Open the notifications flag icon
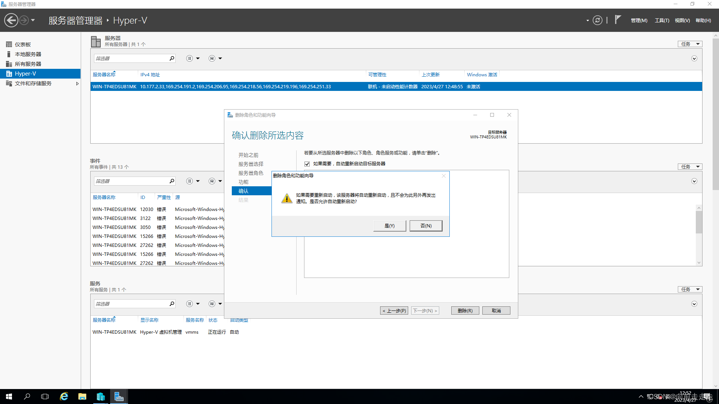The image size is (719, 404). [x=618, y=19]
